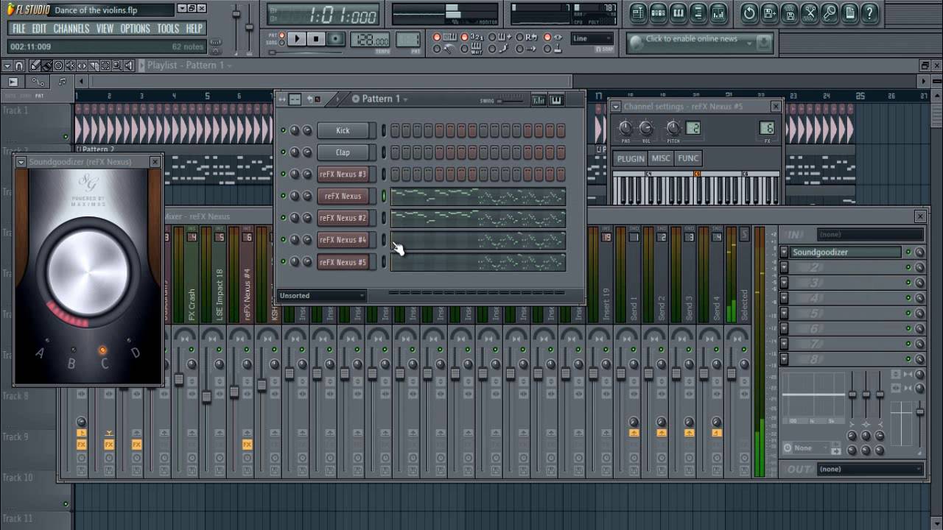Viewport: 943px width, 530px height.
Task: Open the Piano Roll shortcut icon
Action: 679,13
